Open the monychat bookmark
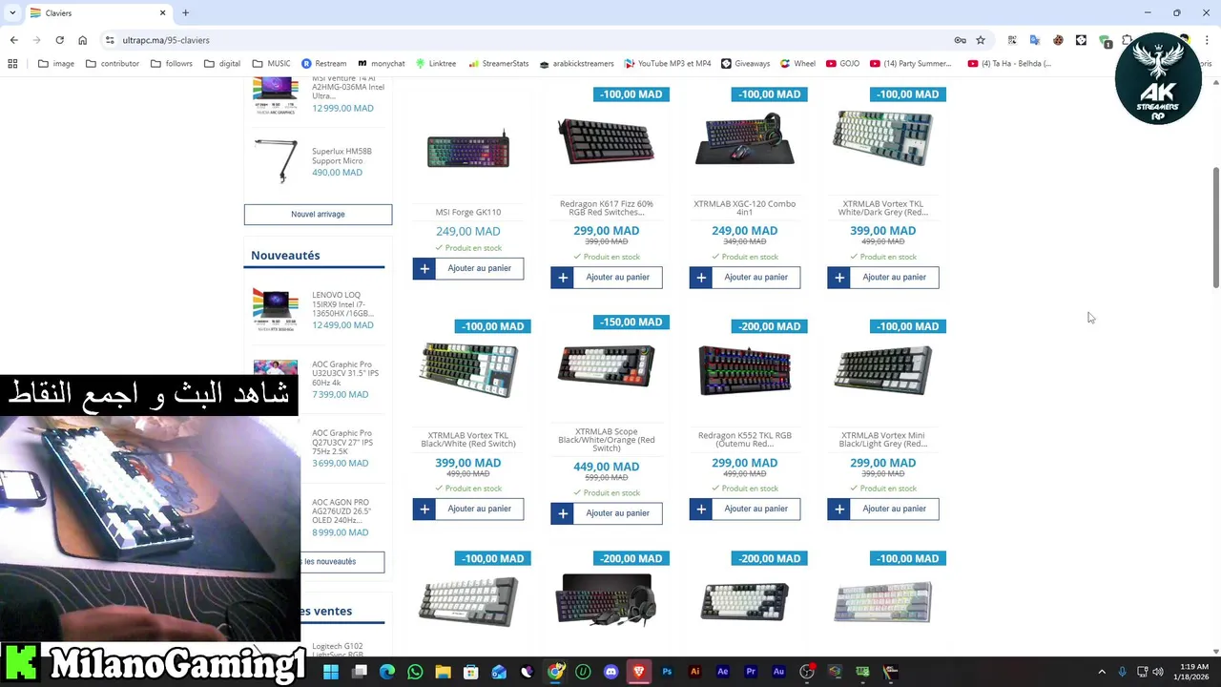1221x687 pixels. coord(381,64)
